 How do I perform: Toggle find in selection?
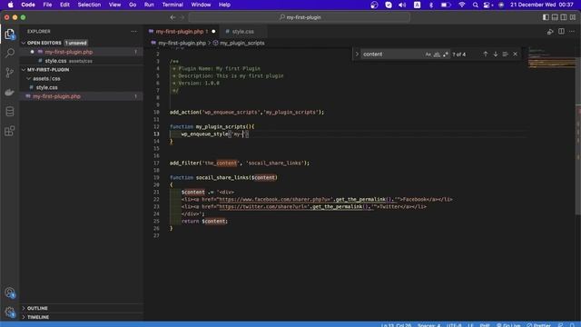pyautogui.click(x=505, y=54)
